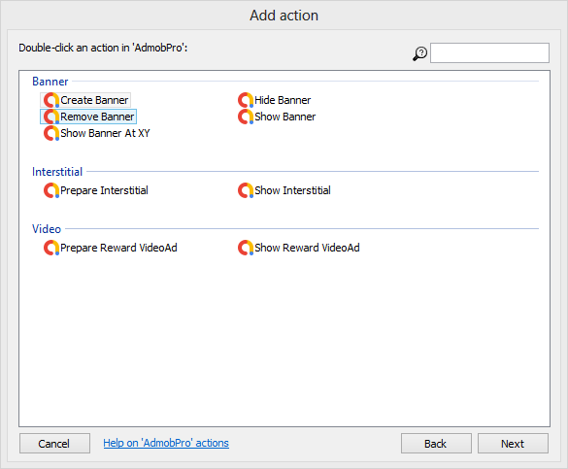Click the Show Reward VideoAd icon
Viewport: 568px width, 469px height.
click(246, 248)
